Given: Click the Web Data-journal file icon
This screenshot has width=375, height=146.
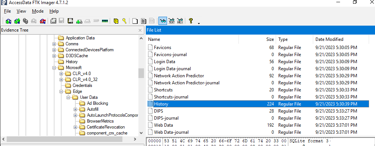Looking at the screenshot, I should pos(150,132).
